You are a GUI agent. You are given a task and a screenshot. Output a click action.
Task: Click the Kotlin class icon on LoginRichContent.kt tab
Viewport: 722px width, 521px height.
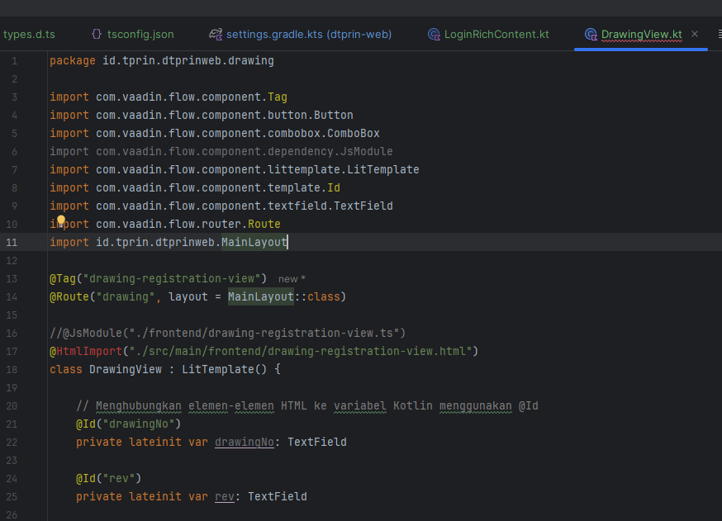pyautogui.click(x=434, y=35)
